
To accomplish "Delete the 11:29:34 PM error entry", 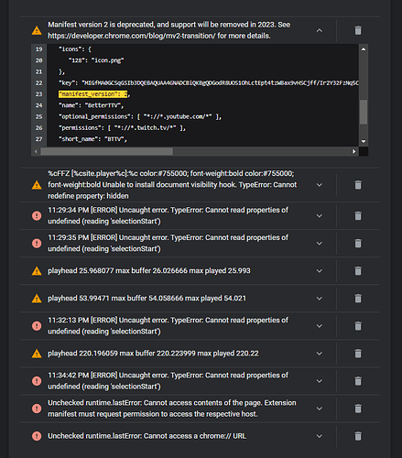I will coord(358,215).
